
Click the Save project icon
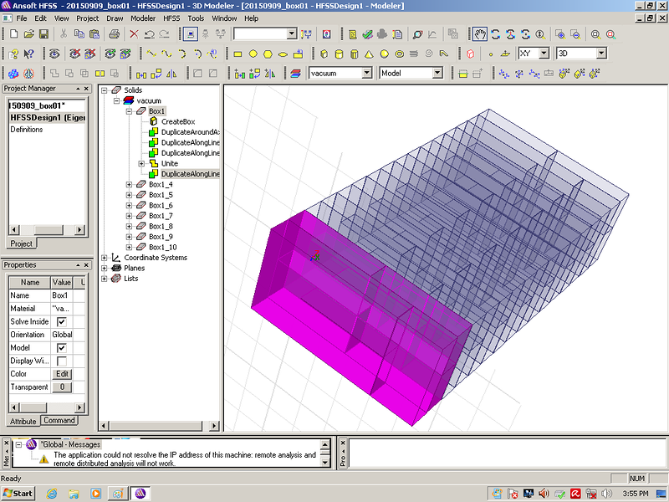click(x=43, y=34)
